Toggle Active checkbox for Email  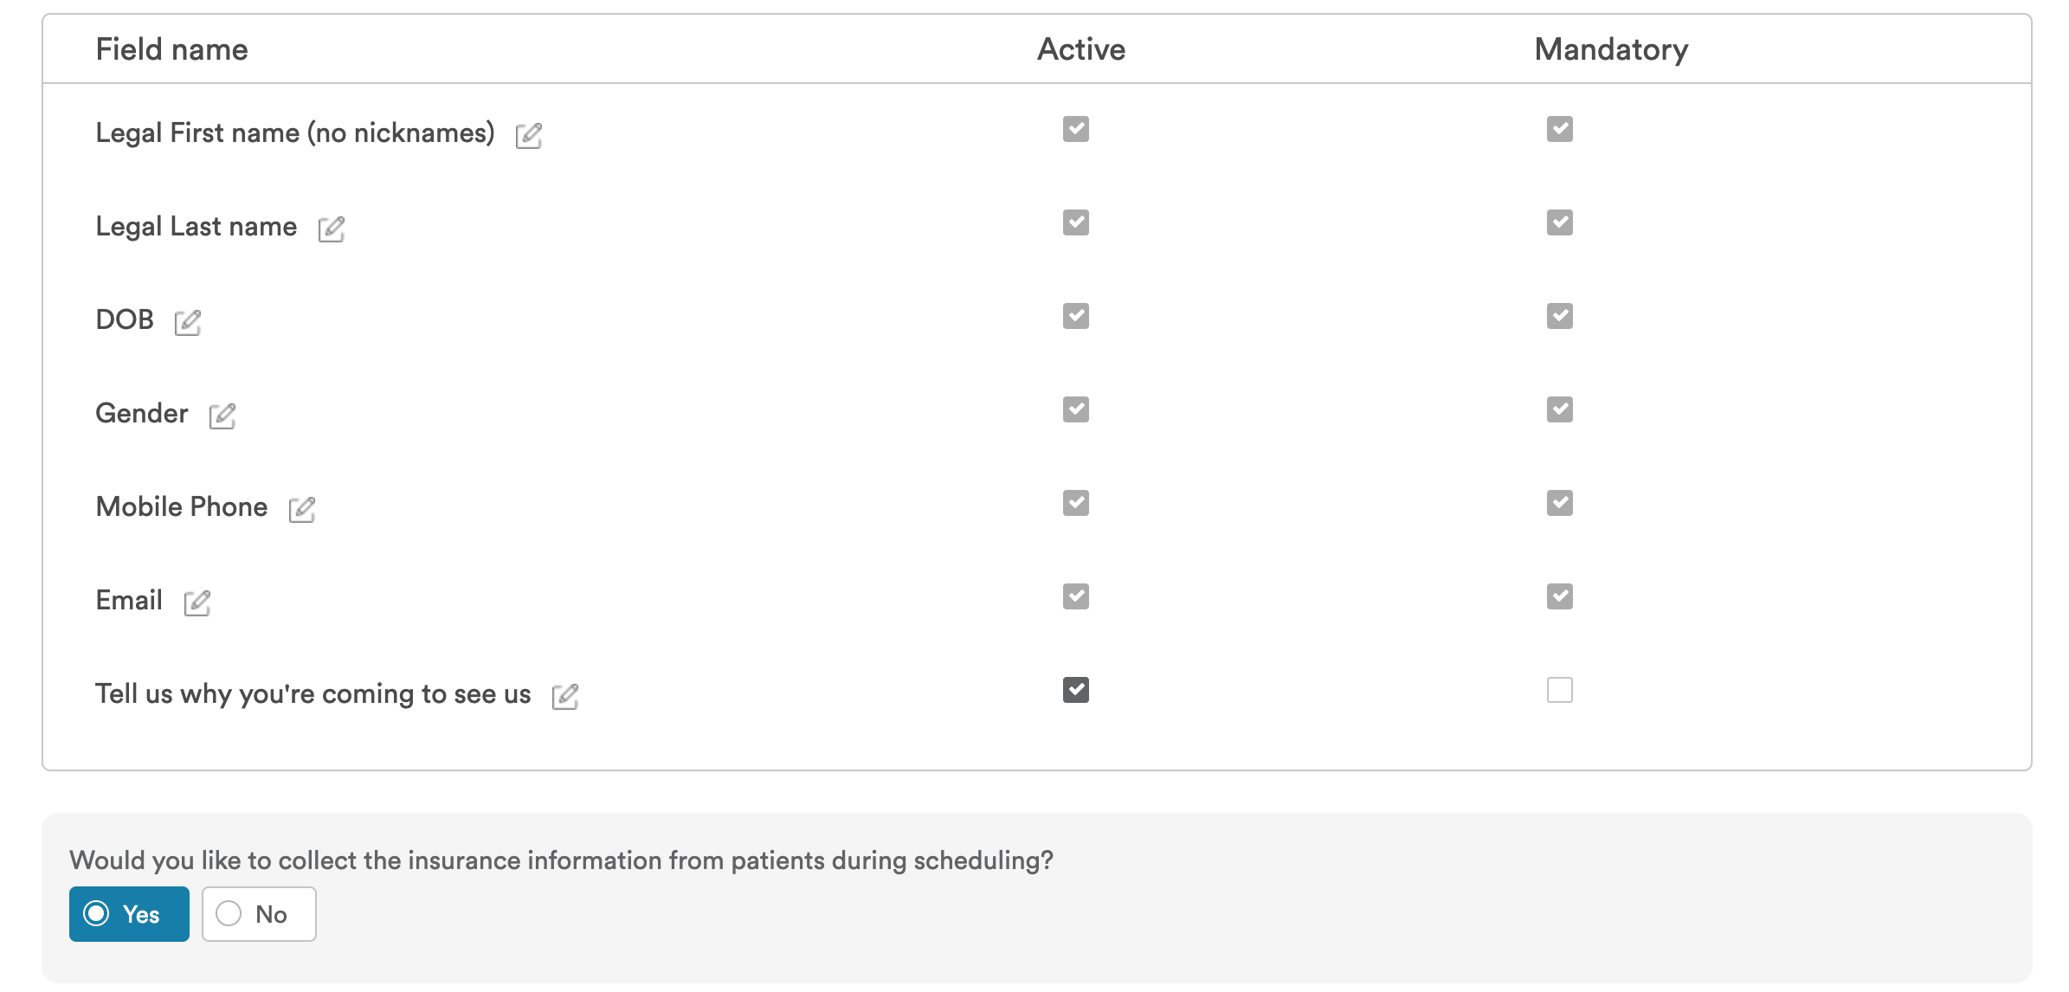click(1076, 596)
